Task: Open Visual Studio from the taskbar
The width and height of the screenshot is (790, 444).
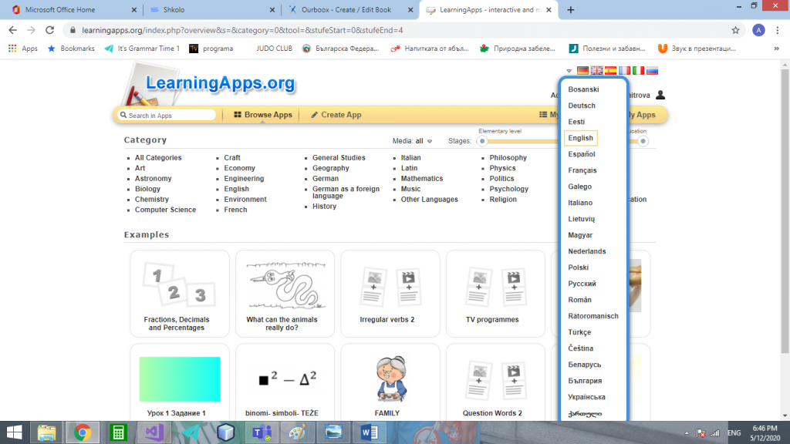Action: 154,432
